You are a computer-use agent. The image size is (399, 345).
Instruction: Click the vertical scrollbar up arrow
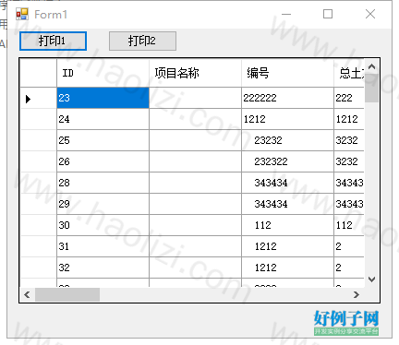371,66
